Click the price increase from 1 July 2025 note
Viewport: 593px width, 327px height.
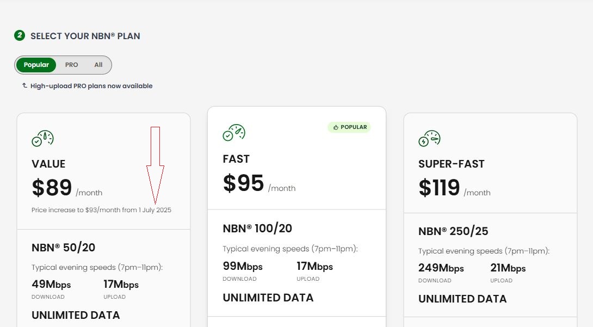click(101, 210)
